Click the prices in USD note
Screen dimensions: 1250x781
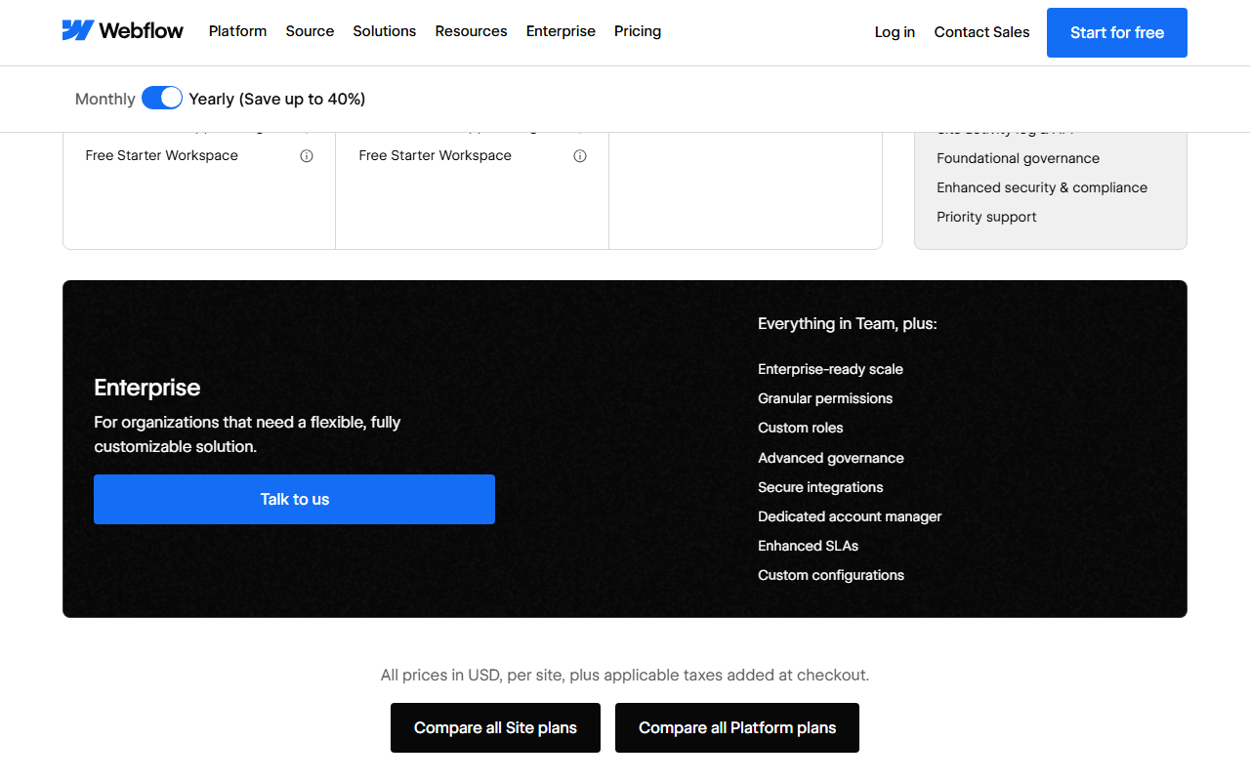[625, 675]
